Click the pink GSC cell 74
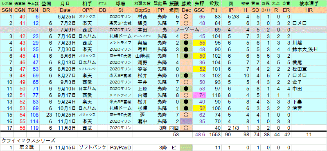 (x=199, y=95)
